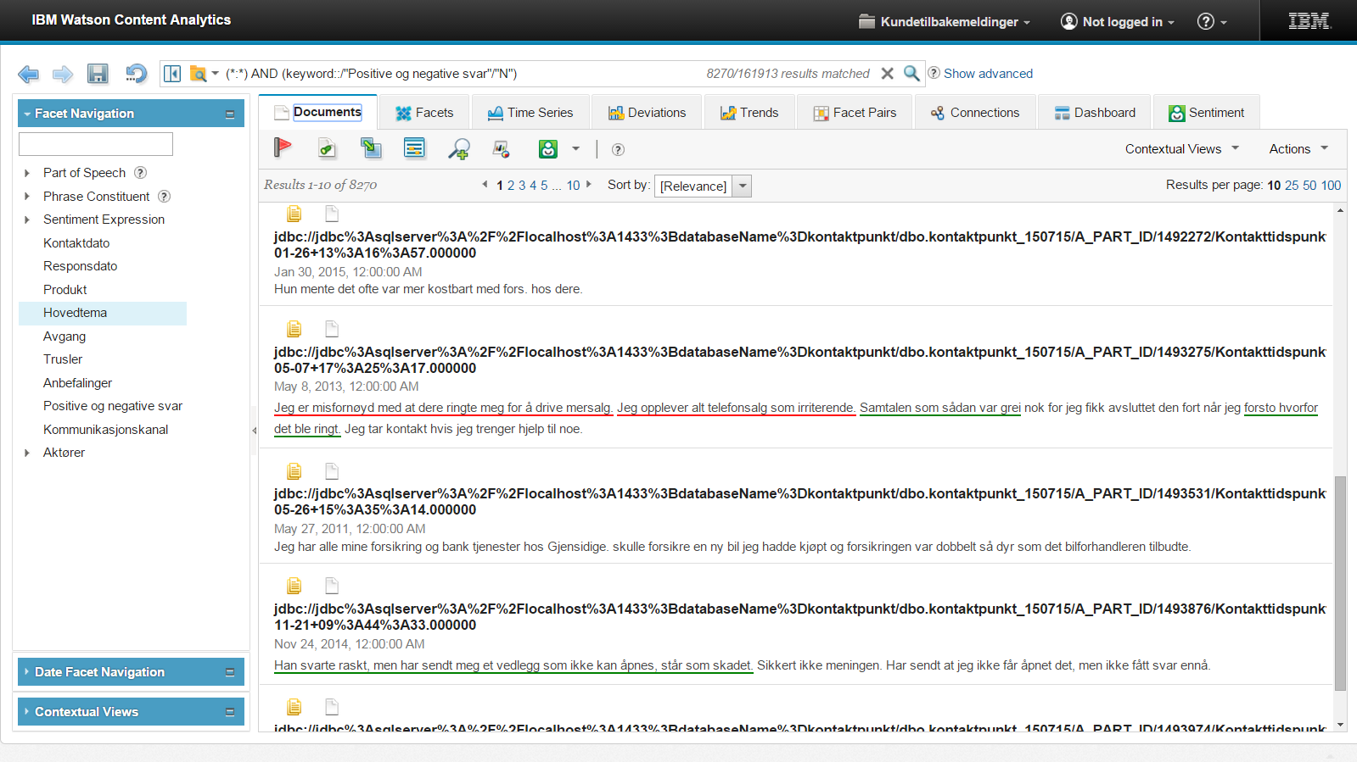Image resolution: width=1357 pixels, height=762 pixels.
Task: Click help icon beside Part of Speech
Action: (141, 173)
